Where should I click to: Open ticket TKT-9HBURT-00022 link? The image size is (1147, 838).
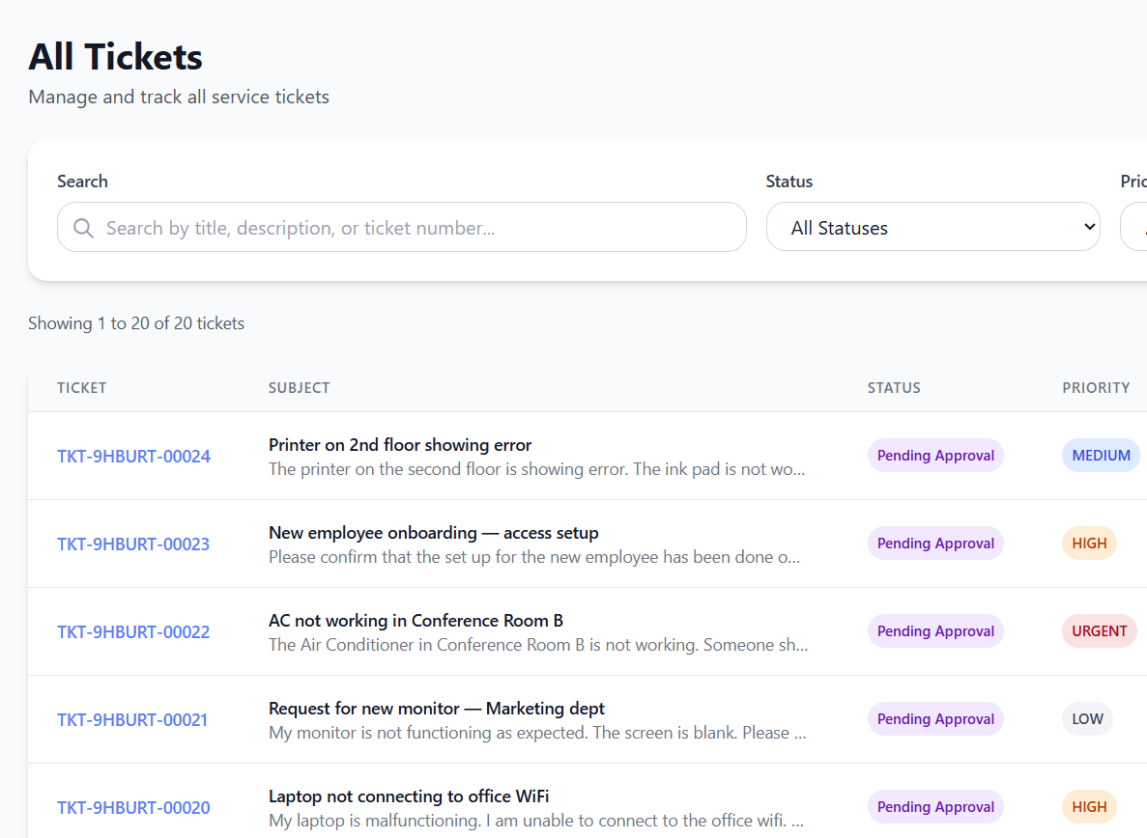[x=133, y=632]
